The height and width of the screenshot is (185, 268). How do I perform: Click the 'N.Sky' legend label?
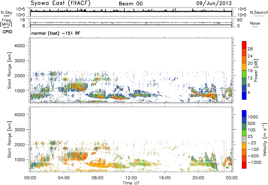[x=6, y=12]
